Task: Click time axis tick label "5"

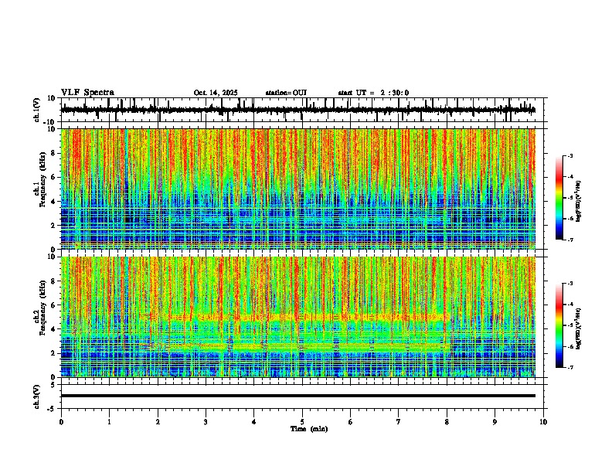Action: click(x=302, y=422)
